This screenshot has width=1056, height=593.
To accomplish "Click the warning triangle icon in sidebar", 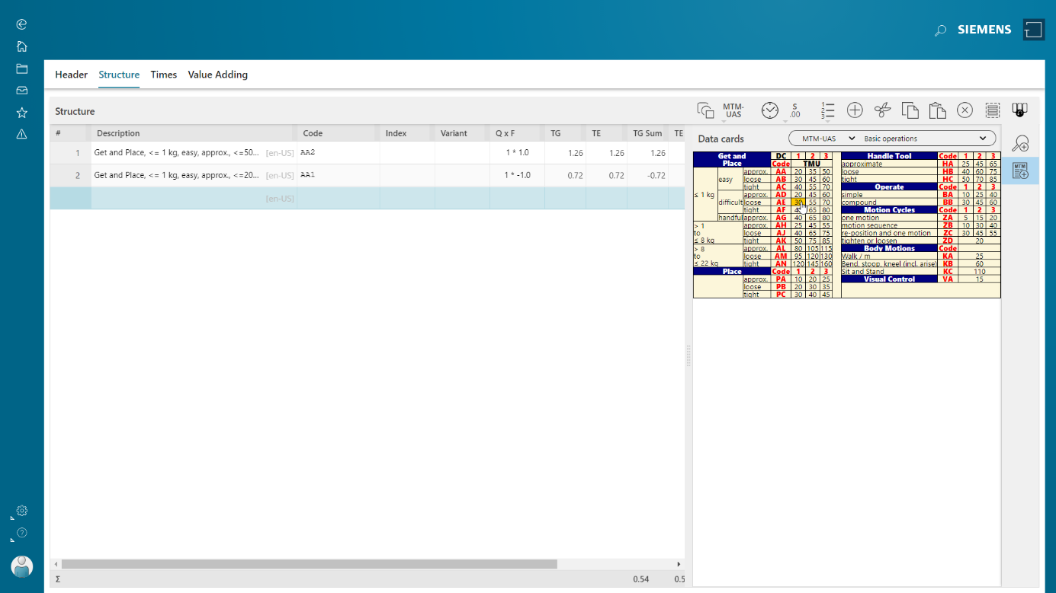I will (x=21, y=134).
